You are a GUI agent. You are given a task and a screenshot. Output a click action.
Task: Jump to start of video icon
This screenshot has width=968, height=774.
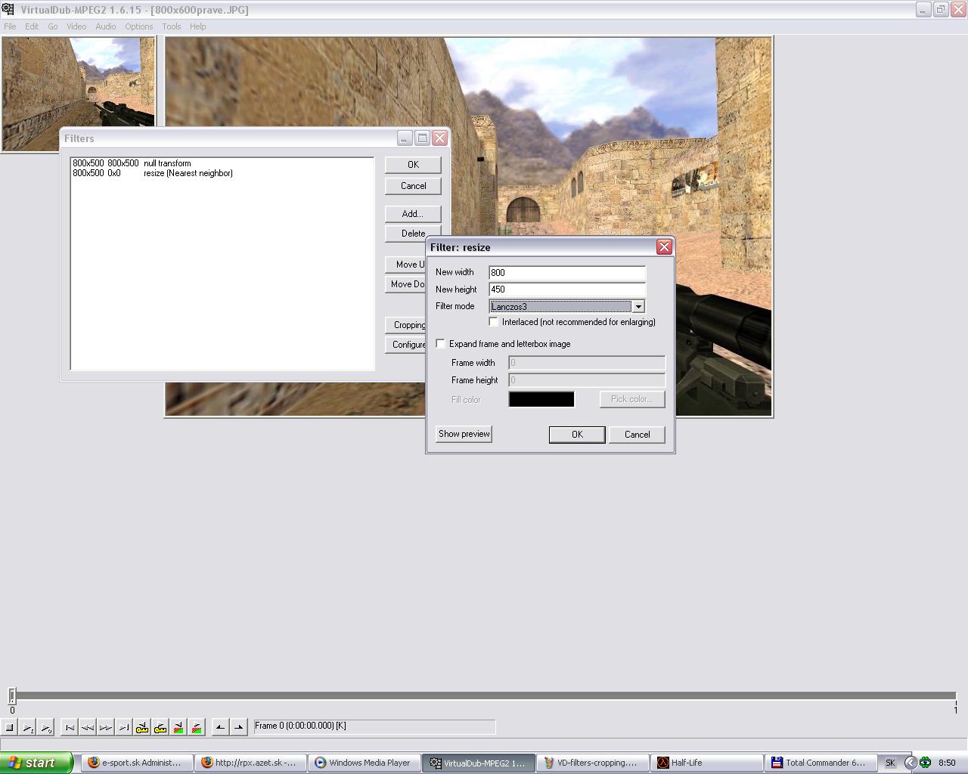click(70, 728)
